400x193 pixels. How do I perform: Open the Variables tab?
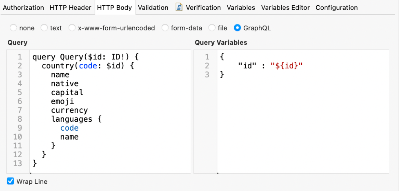pos(241,8)
